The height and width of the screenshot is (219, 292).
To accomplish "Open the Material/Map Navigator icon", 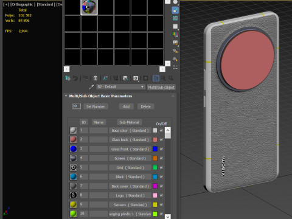I will click(x=175, y=67).
